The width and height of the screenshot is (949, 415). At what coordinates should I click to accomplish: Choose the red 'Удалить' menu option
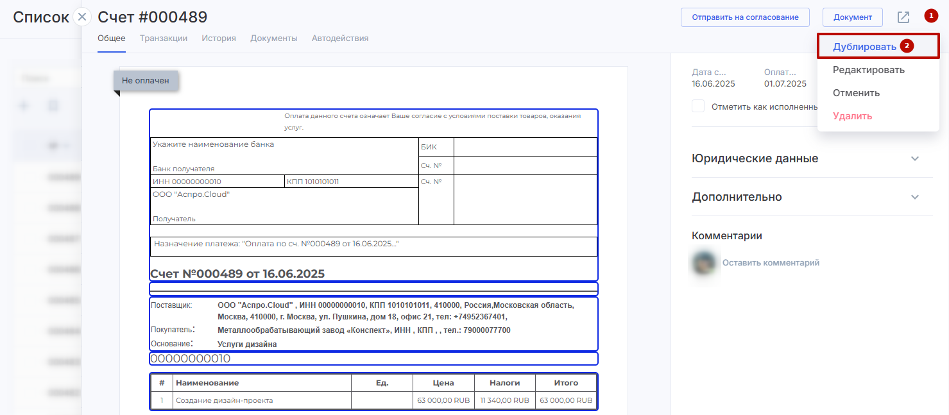coord(852,116)
